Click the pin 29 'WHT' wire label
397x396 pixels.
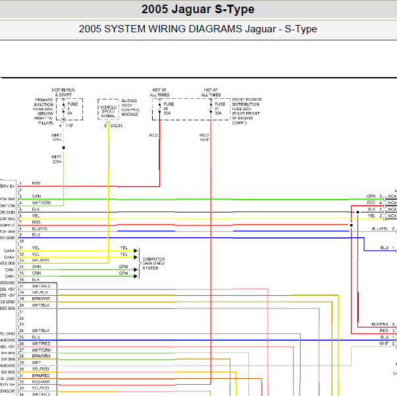(x=36, y=363)
